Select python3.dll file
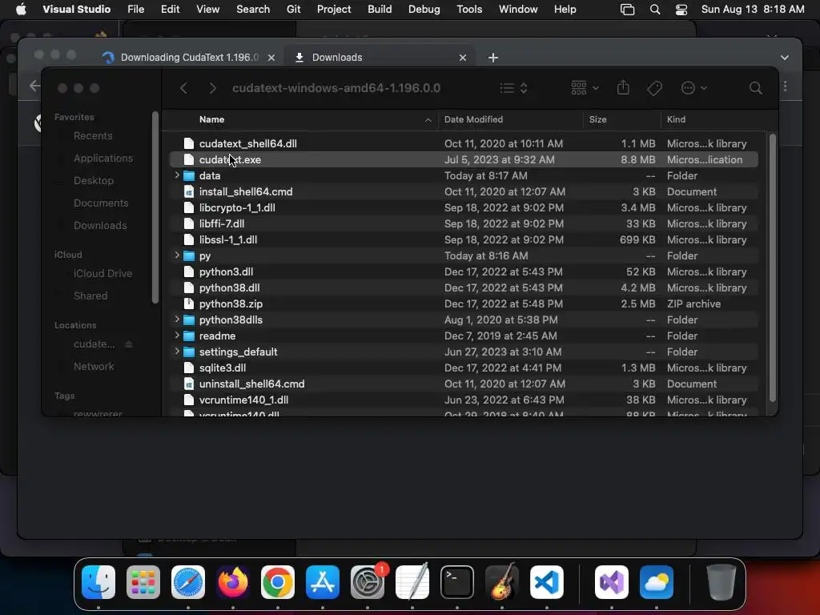Viewport: 820px width, 615px height. (x=464, y=271)
